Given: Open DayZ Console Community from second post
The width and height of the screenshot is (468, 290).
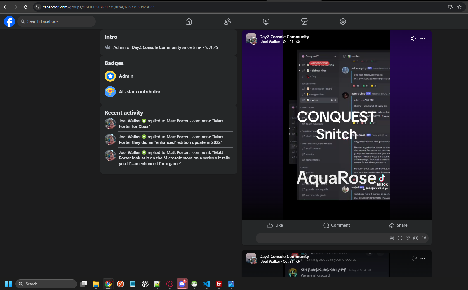Looking at the screenshot, I should 284,257.
